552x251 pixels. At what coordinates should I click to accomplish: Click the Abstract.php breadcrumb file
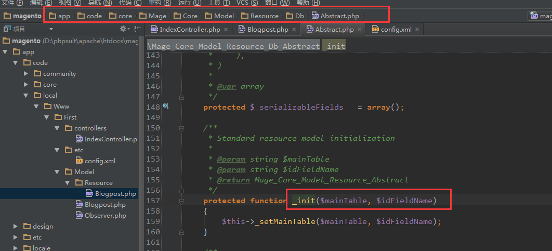[335, 16]
